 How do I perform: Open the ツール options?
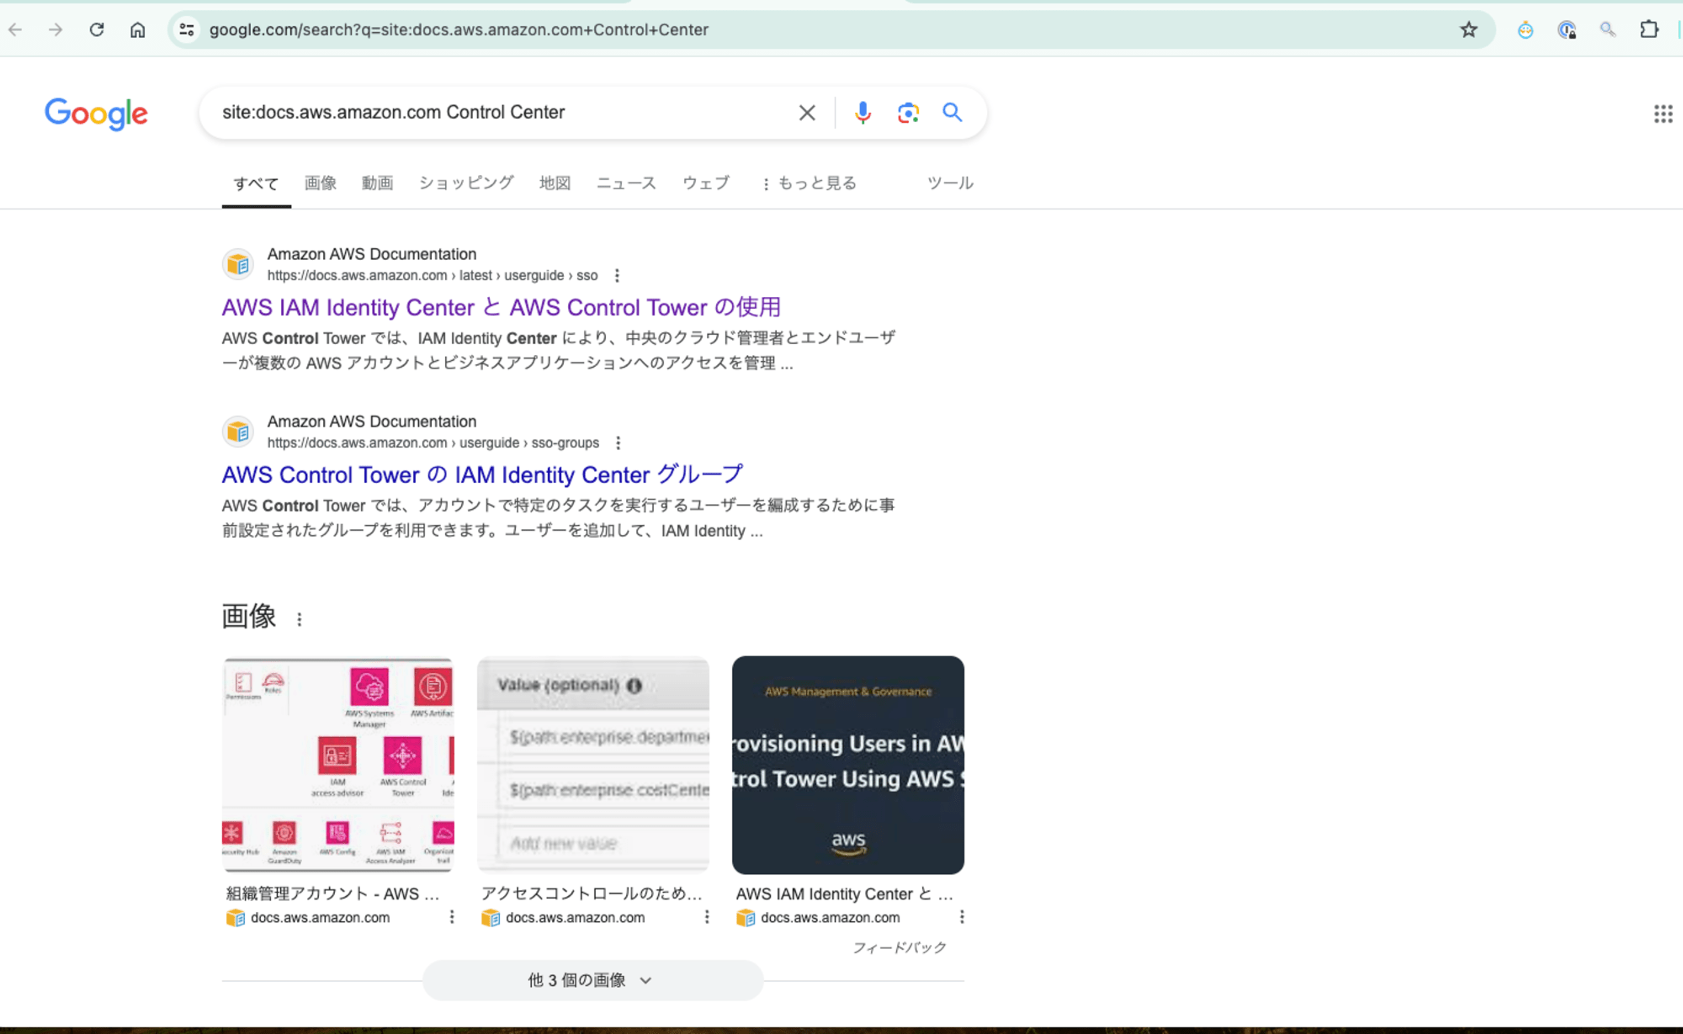(950, 183)
